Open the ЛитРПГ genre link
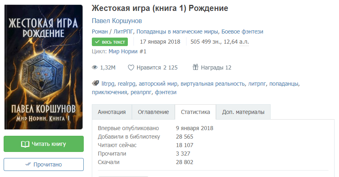Screen dimensions: 339x177 124,32
